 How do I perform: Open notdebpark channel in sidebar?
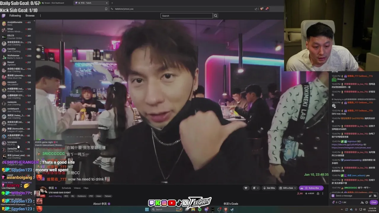[x=16, y=110]
